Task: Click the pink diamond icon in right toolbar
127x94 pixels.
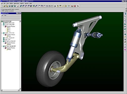Action: click(x=125, y=50)
